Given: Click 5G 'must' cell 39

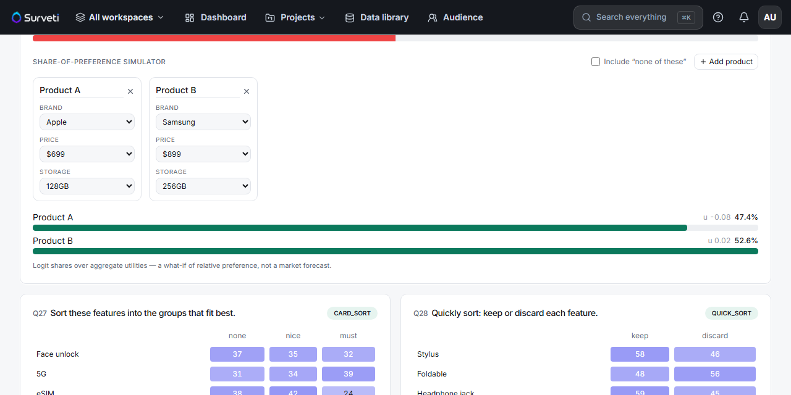Looking at the screenshot, I should click(349, 374).
